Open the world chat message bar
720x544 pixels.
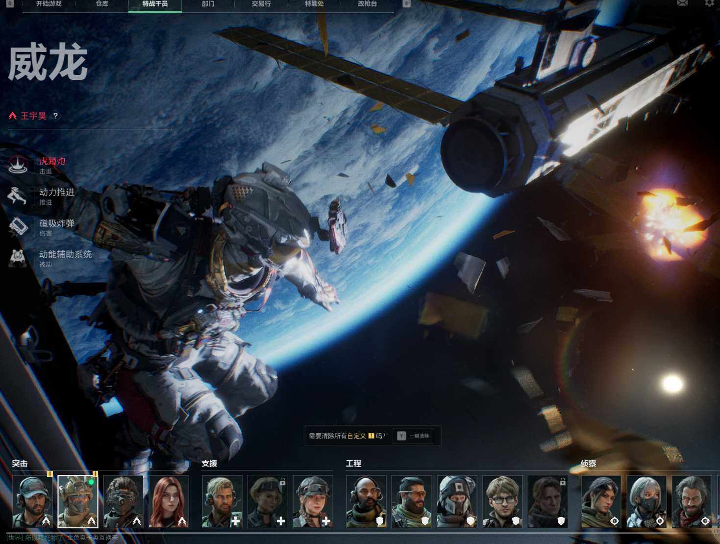[64, 538]
